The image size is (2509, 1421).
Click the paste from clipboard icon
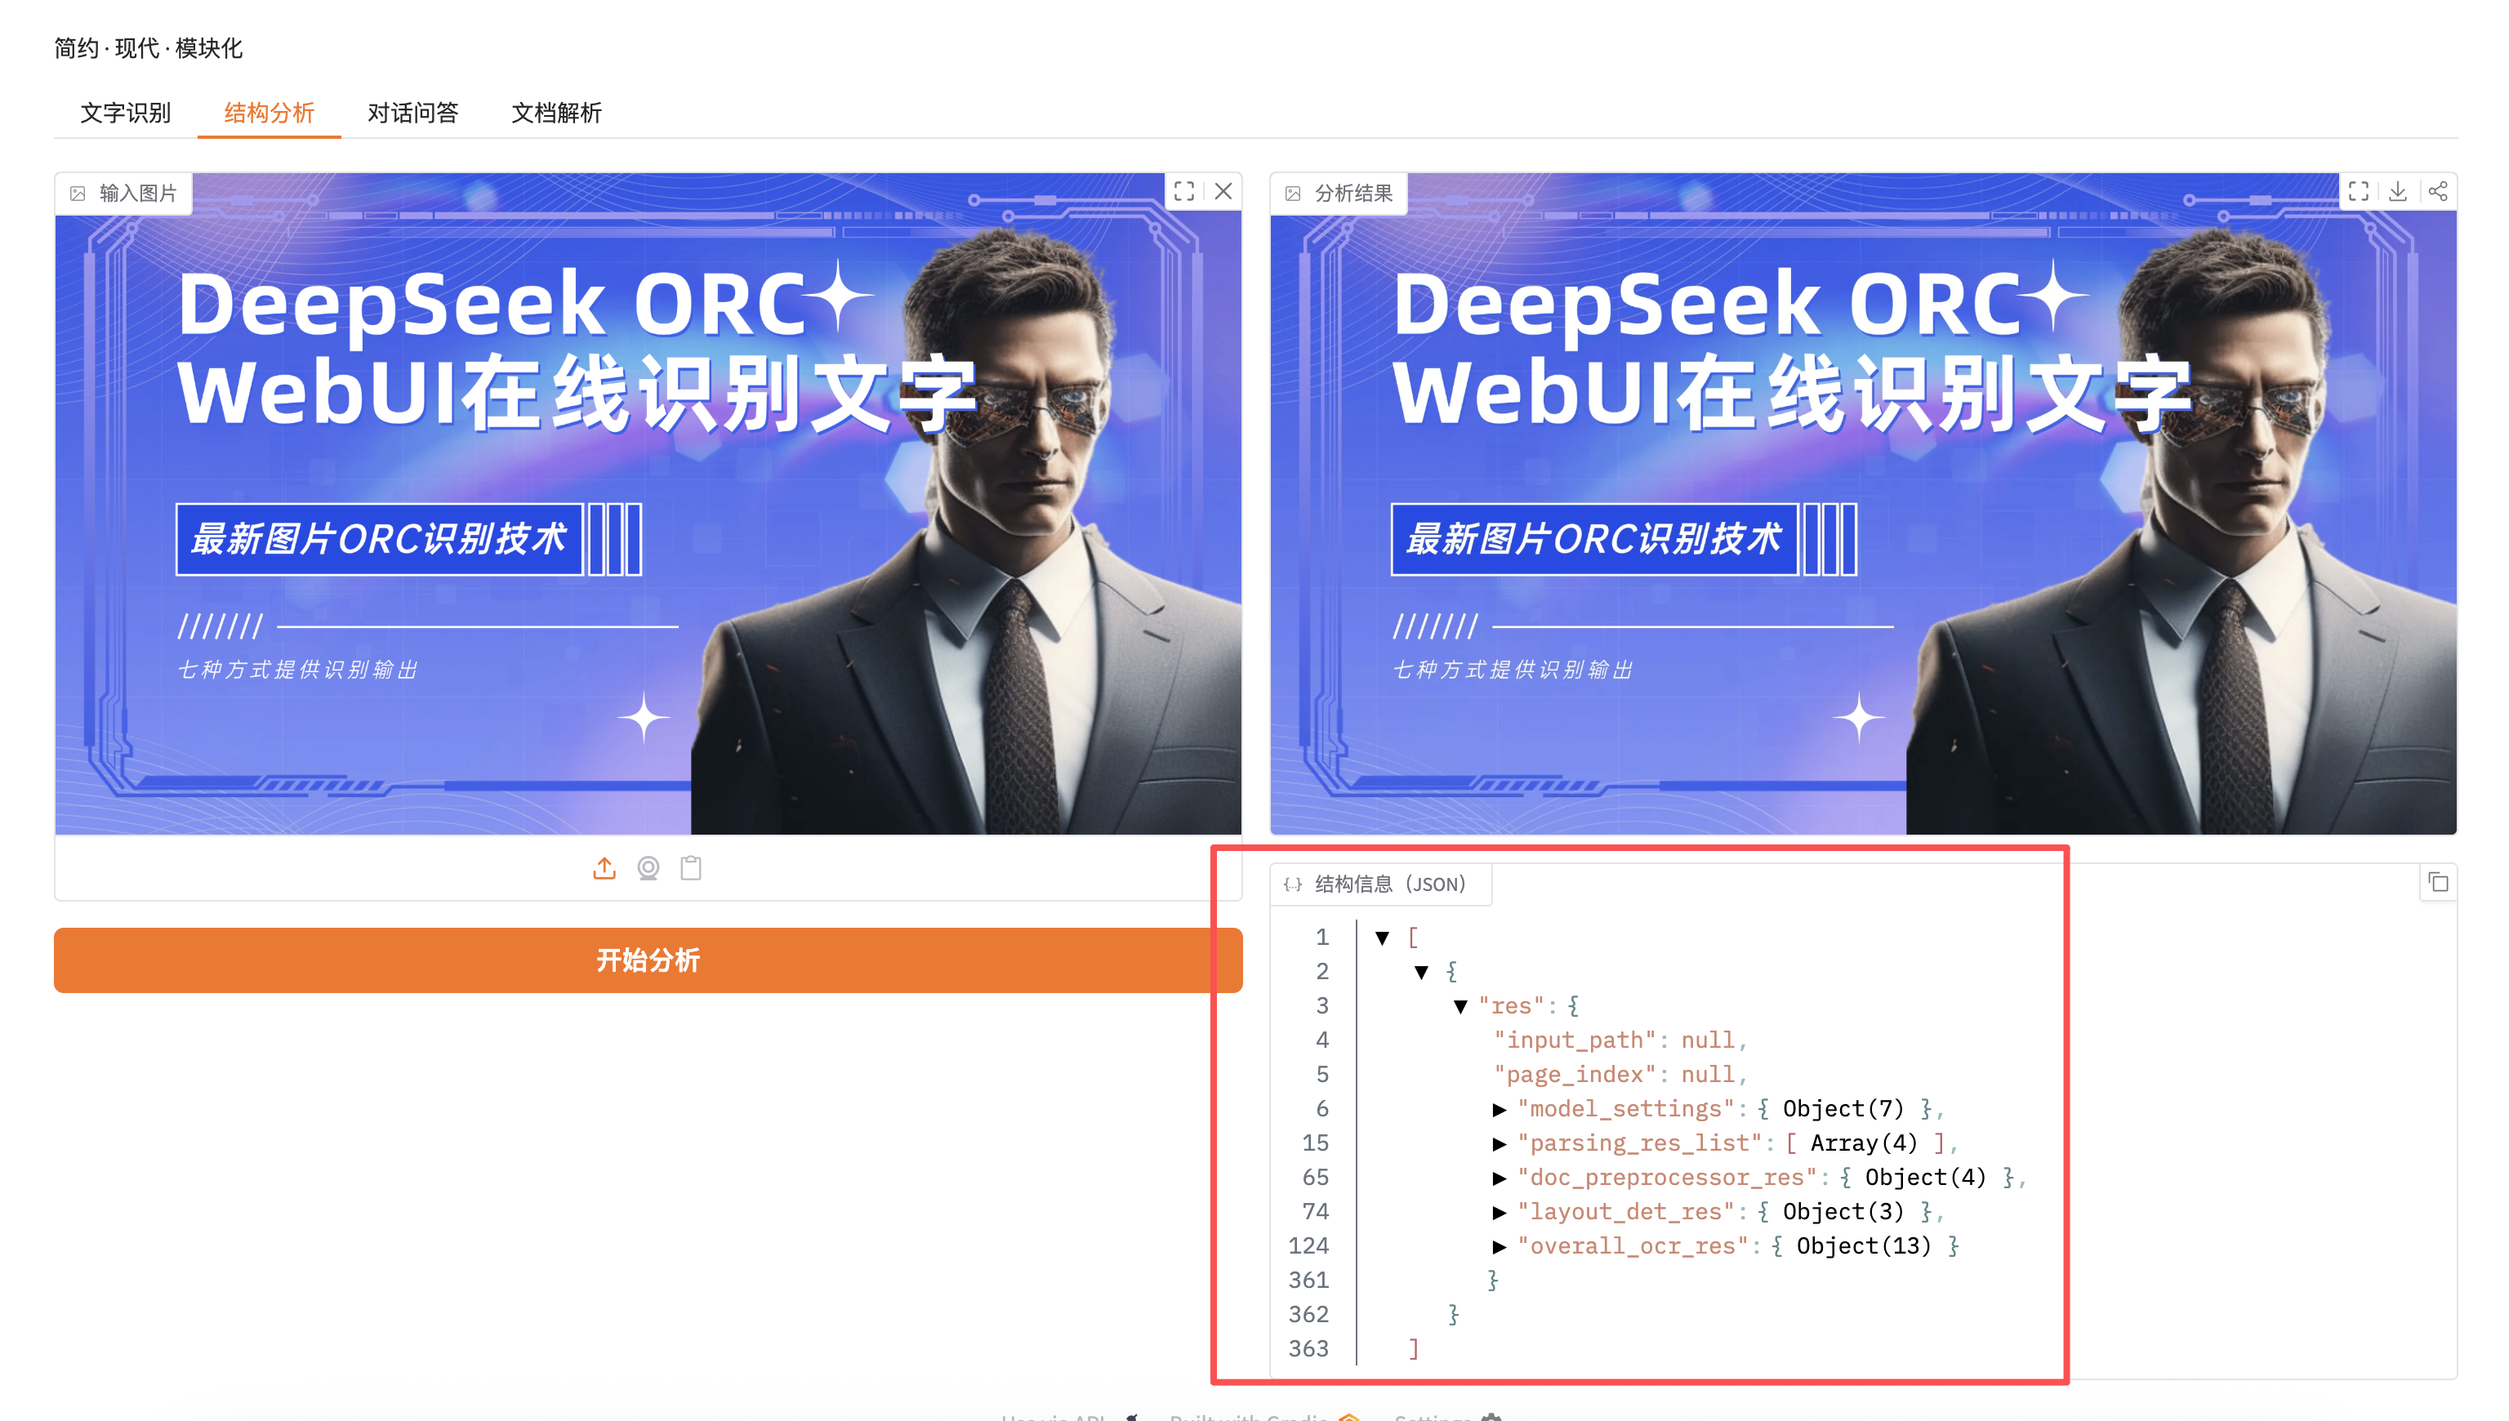pyautogui.click(x=691, y=867)
